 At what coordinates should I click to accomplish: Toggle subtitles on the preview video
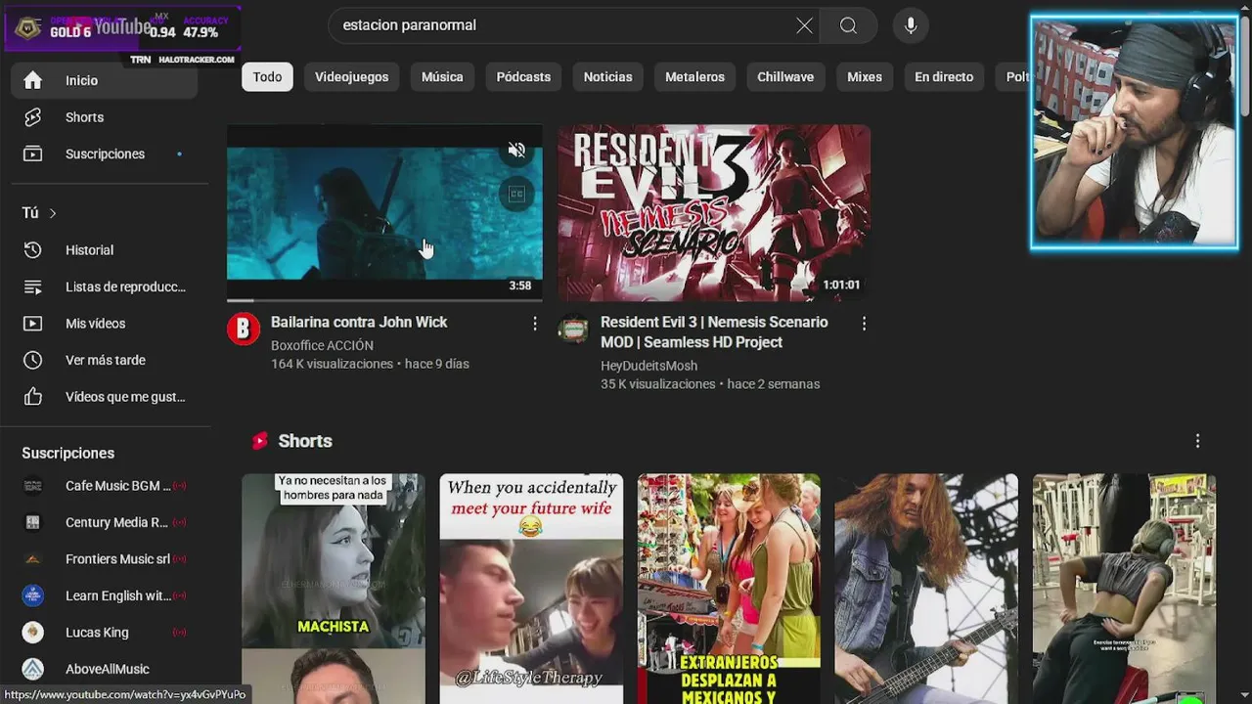tap(516, 194)
